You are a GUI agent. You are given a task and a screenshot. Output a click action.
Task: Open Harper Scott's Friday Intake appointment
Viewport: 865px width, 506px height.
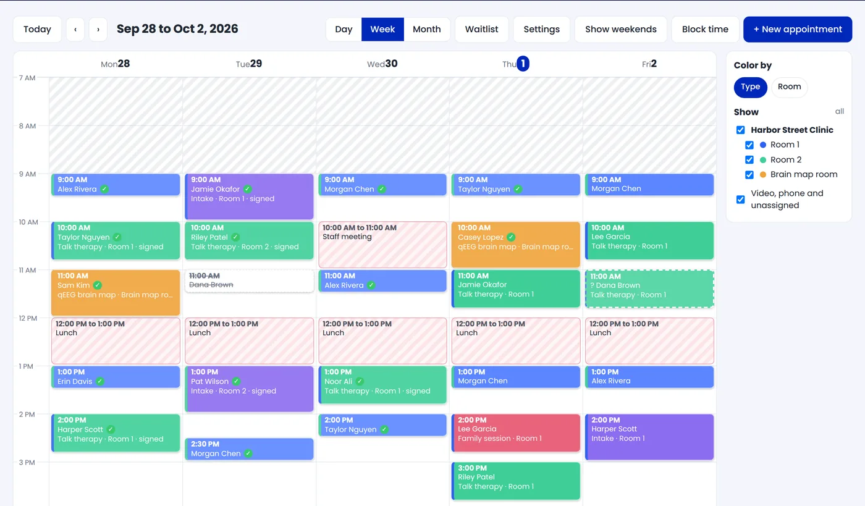[649, 437]
